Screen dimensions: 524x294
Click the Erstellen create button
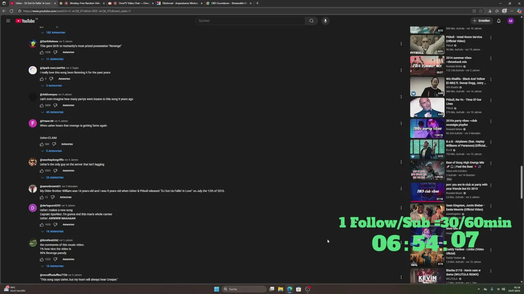click(x=481, y=21)
